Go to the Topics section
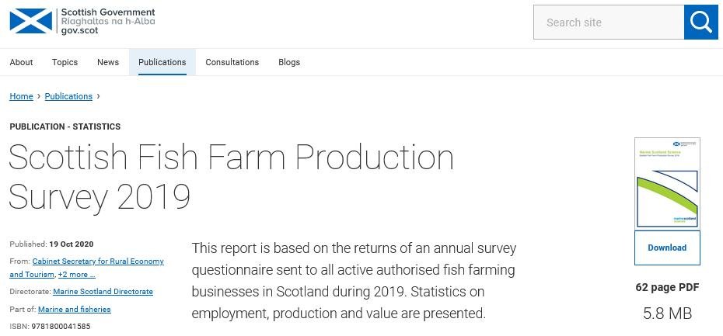The image size is (723, 336). 65,62
